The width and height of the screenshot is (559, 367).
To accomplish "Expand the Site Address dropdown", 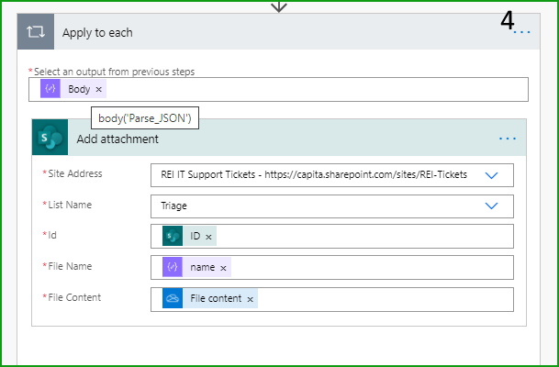I will tap(491, 175).
